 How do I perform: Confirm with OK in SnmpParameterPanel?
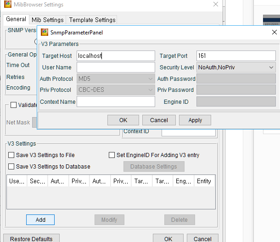tap(123, 120)
